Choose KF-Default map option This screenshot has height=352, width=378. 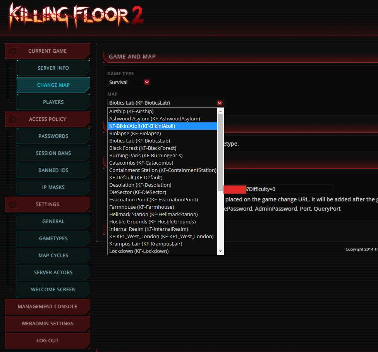point(162,178)
